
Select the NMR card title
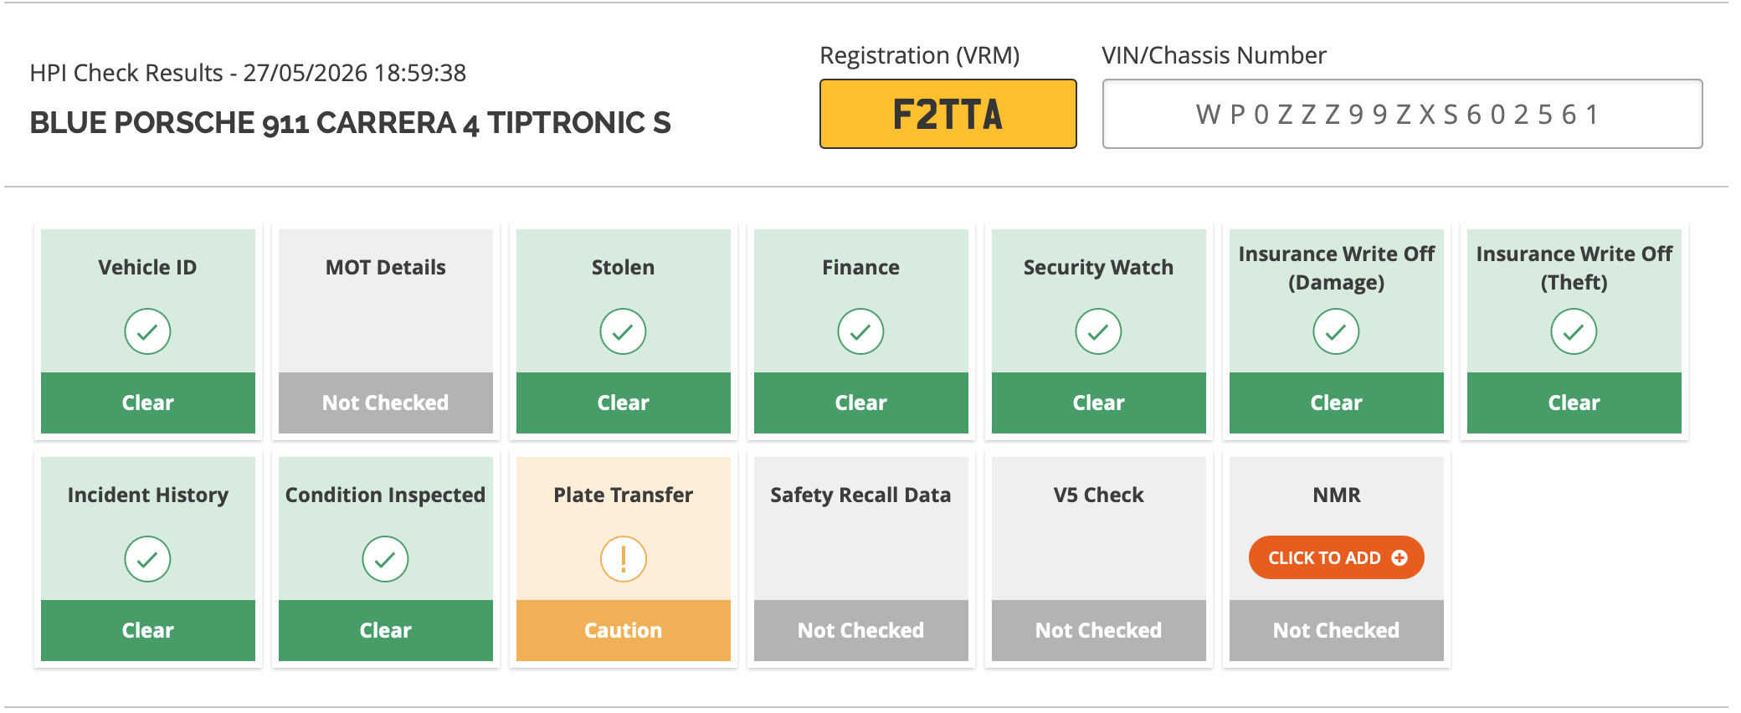1337,495
